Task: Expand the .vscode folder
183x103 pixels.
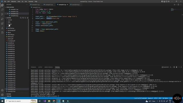Action: tap(10, 20)
